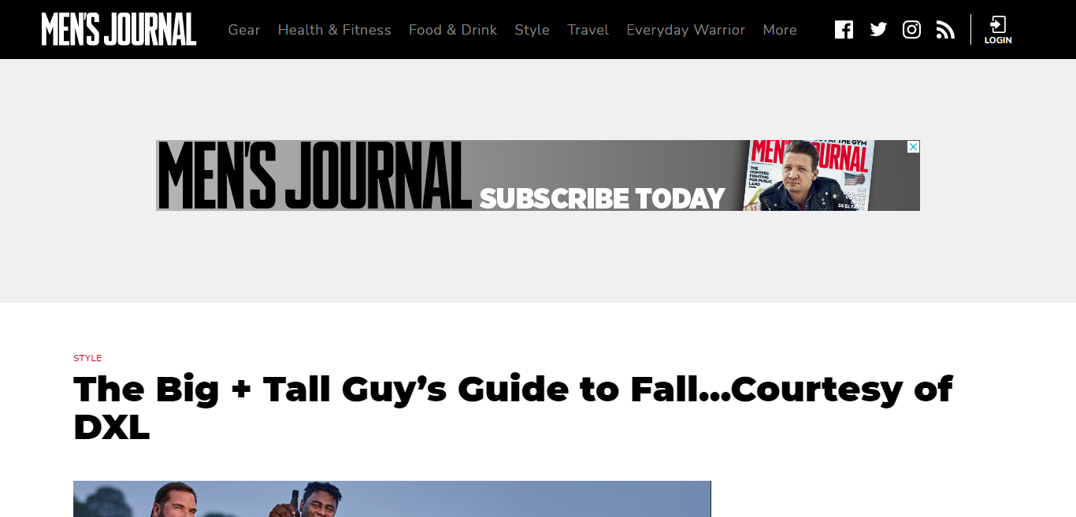The height and width of the screenshot is (517, 1076).
Task: Open the Style nav item
Action: 532,30
